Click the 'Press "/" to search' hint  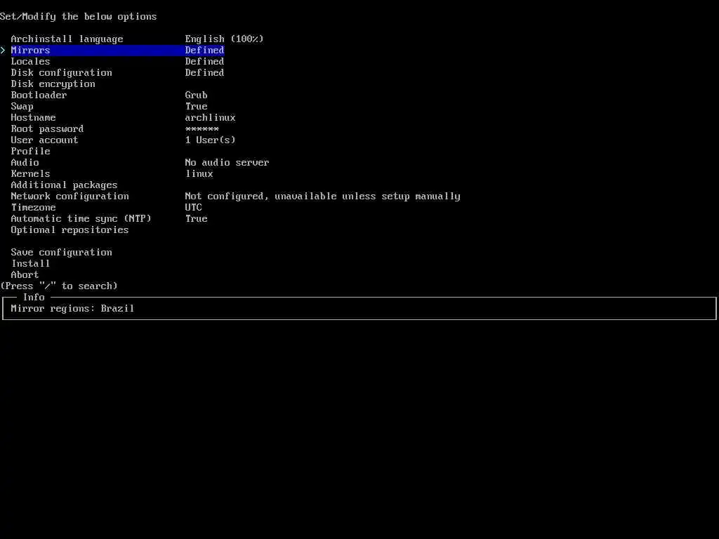click(x=59, y=286)
